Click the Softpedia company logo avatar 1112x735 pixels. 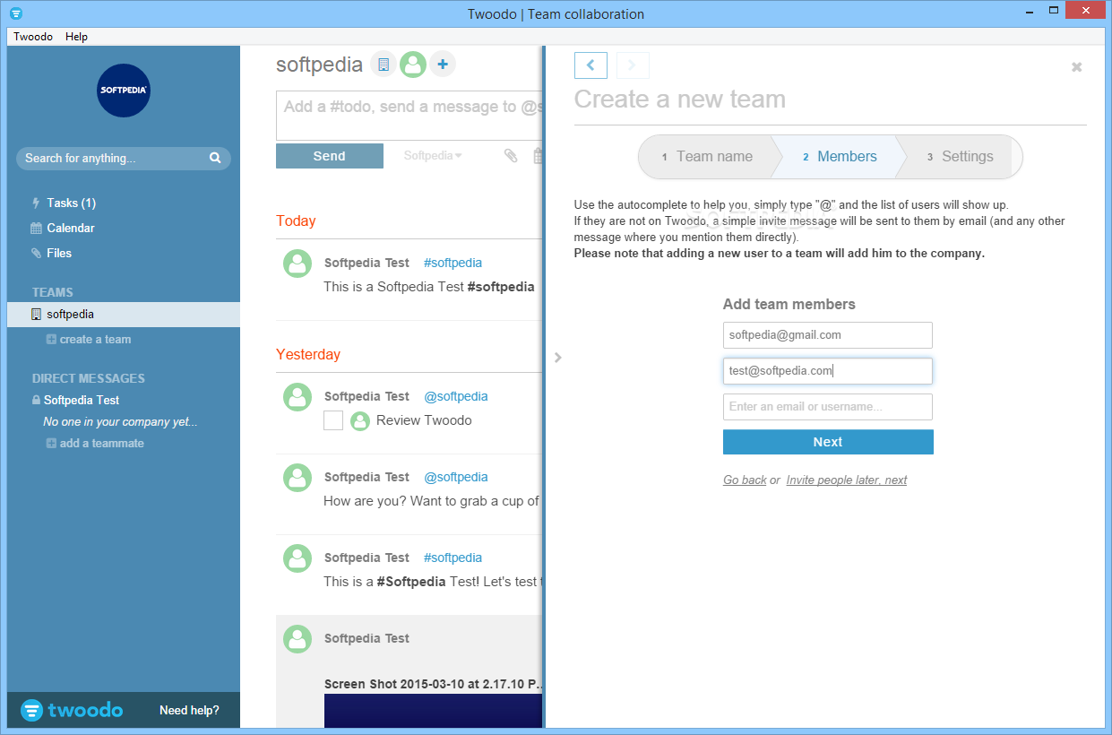coord(123,91)
